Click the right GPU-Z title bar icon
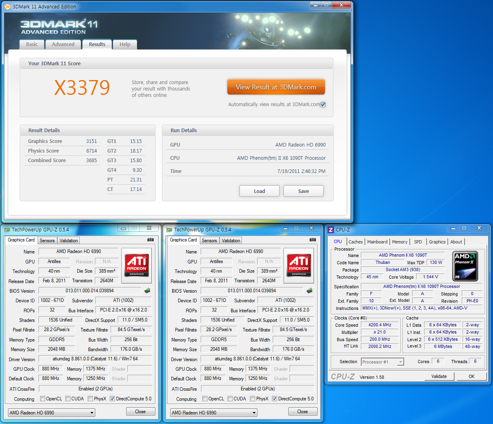This screenshot has width=493, height=424. click(x=169, y=230)
